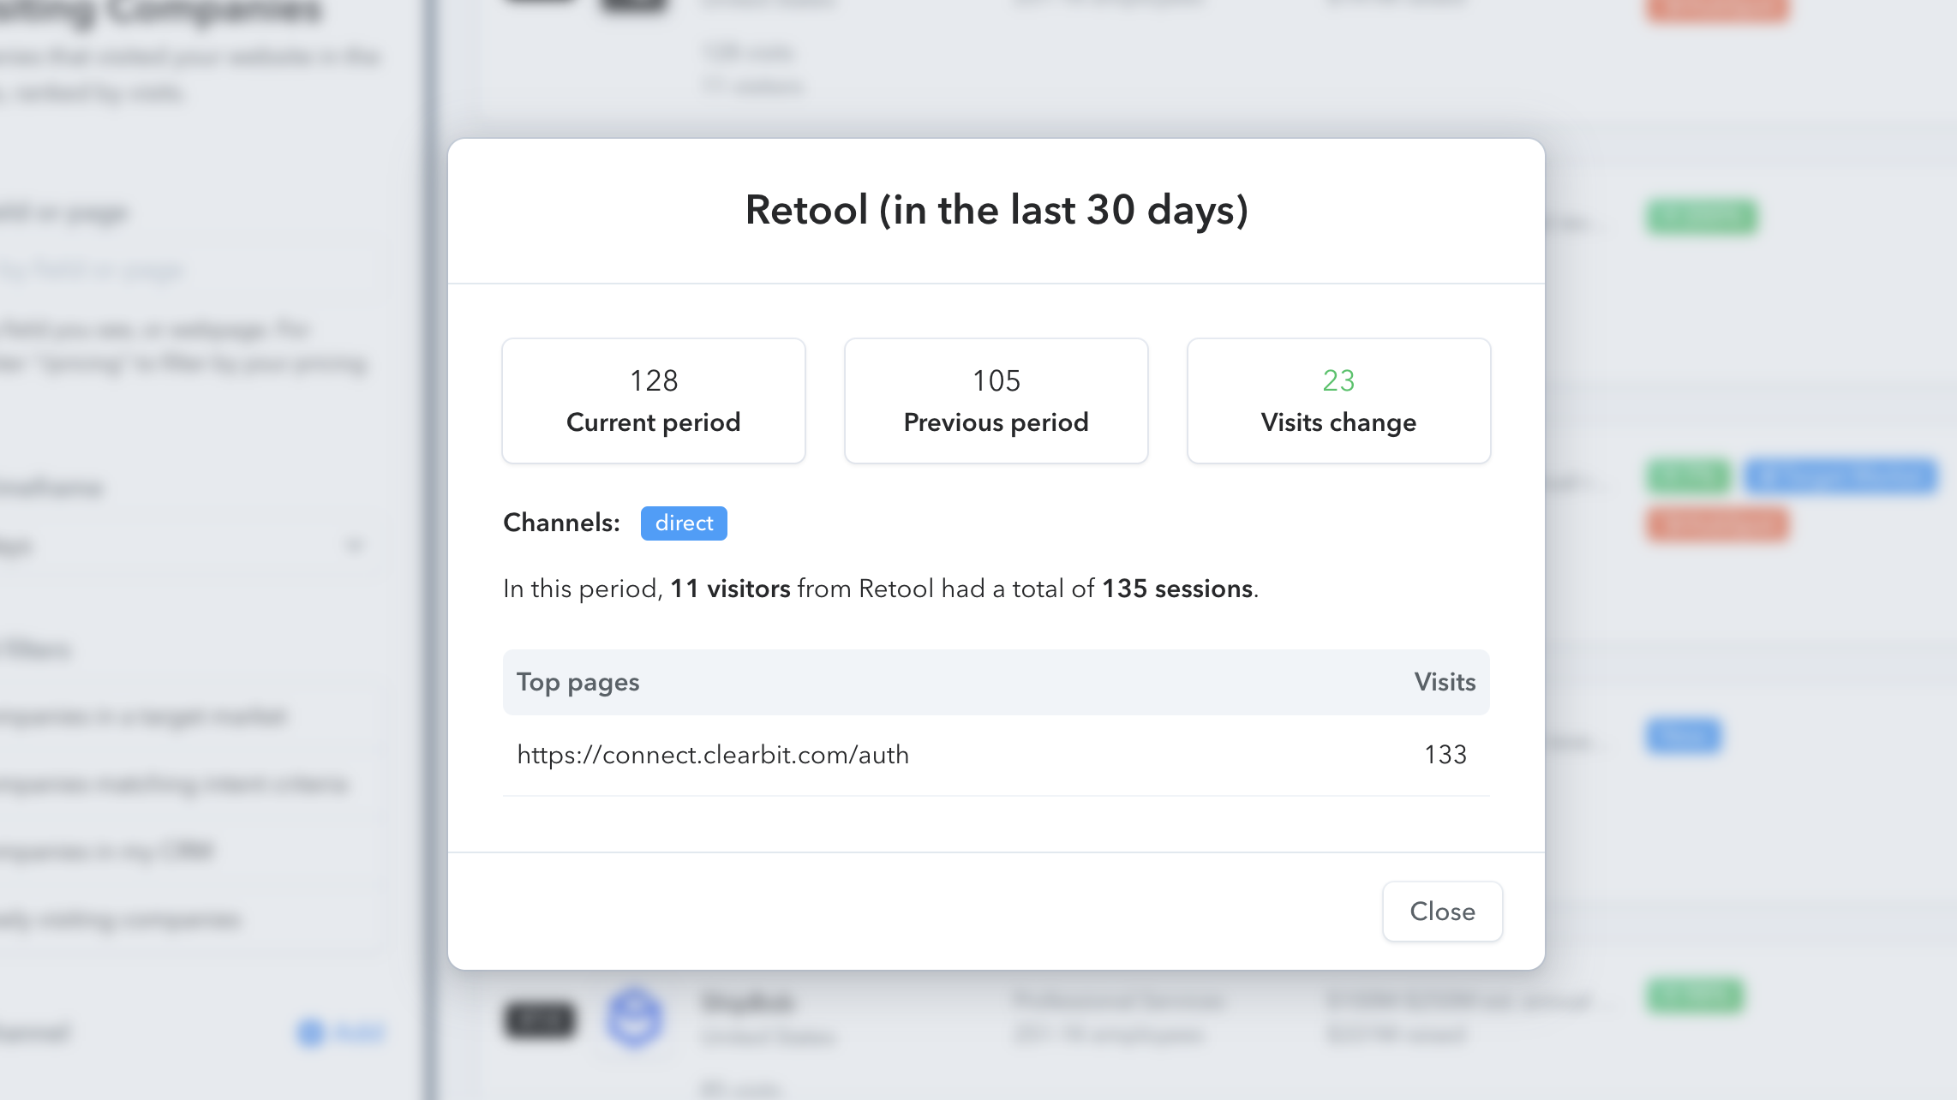The image size is (1957, 1100).
Task: Click the blurred green tag beside bottom company row
Action: pyautogui.click(x=1695, y=995)
